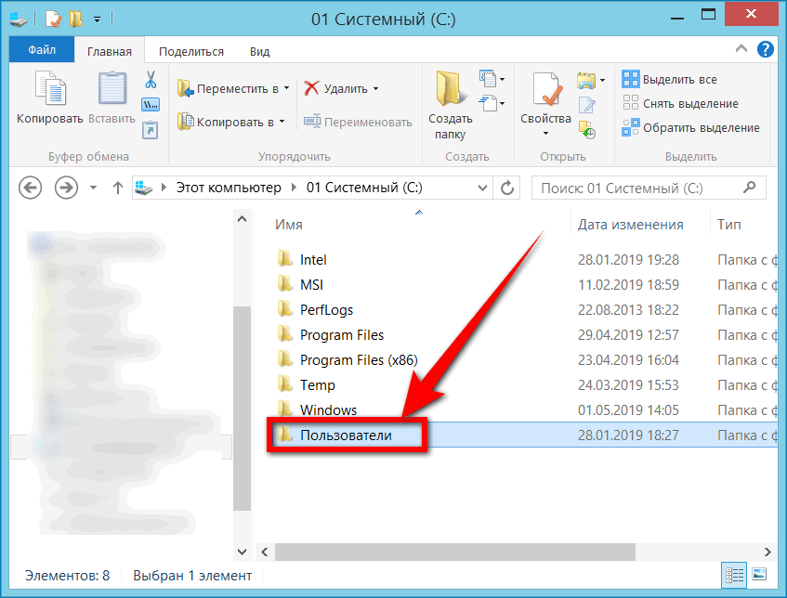Click Select all (Выделить все)
Viewport: 787px width, 598px height.
point(670,79)
